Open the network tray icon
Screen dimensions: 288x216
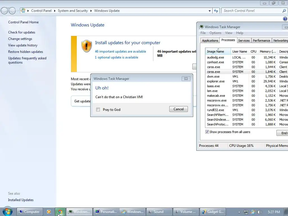point(246,212)
